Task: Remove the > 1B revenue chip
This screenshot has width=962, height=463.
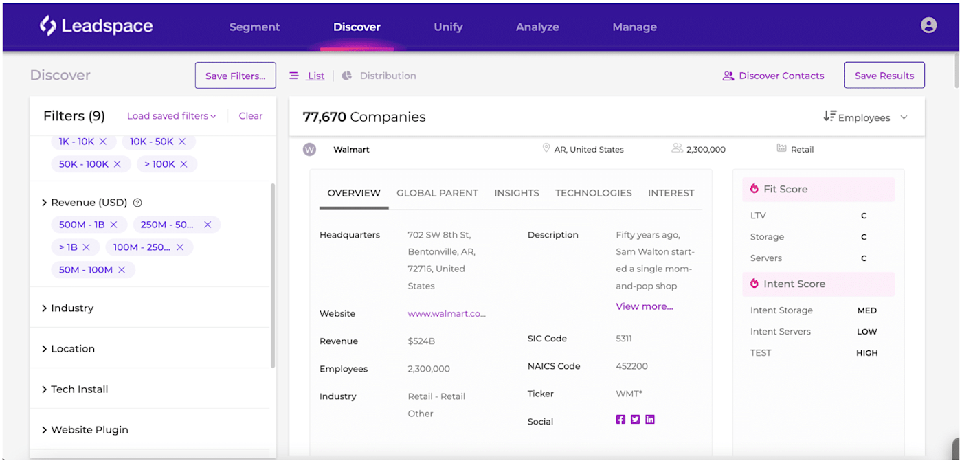Action: point(87,247)
